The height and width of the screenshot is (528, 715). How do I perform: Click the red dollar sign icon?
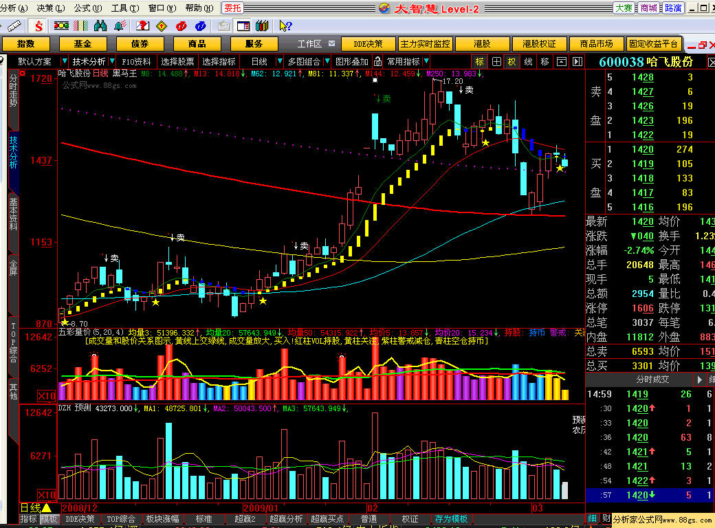click(38, 26)
